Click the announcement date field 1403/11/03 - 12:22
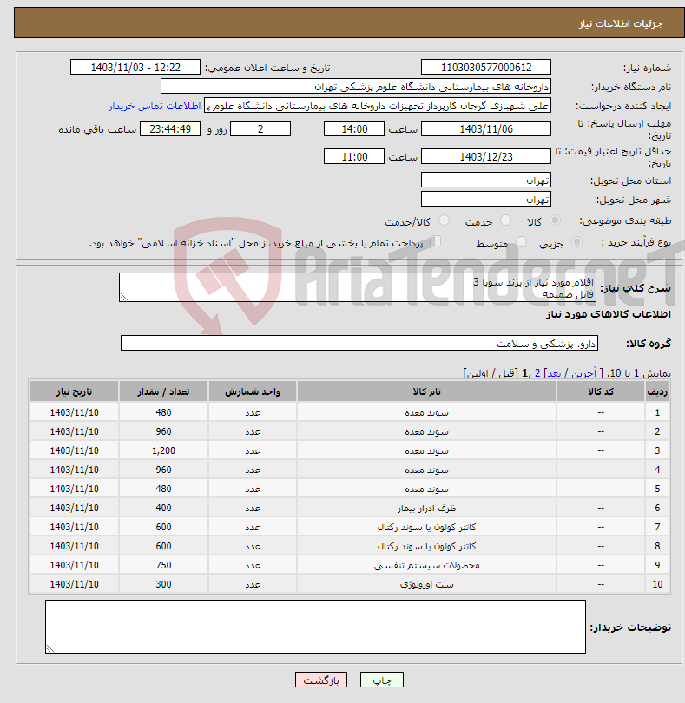 [135, 67]
